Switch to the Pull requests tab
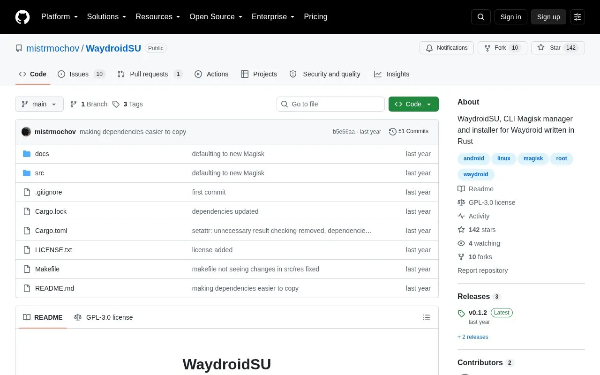The height and width of the screenshot is (375, 600). [x=150, y=74]
